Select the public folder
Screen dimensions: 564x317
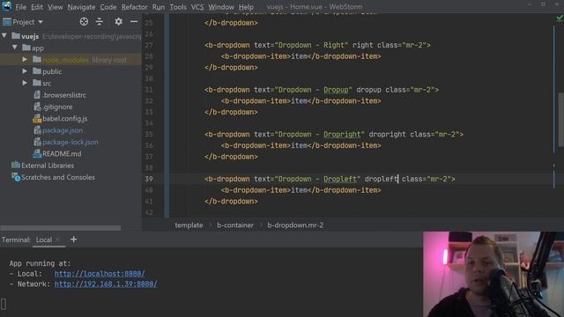pos(52,71)
